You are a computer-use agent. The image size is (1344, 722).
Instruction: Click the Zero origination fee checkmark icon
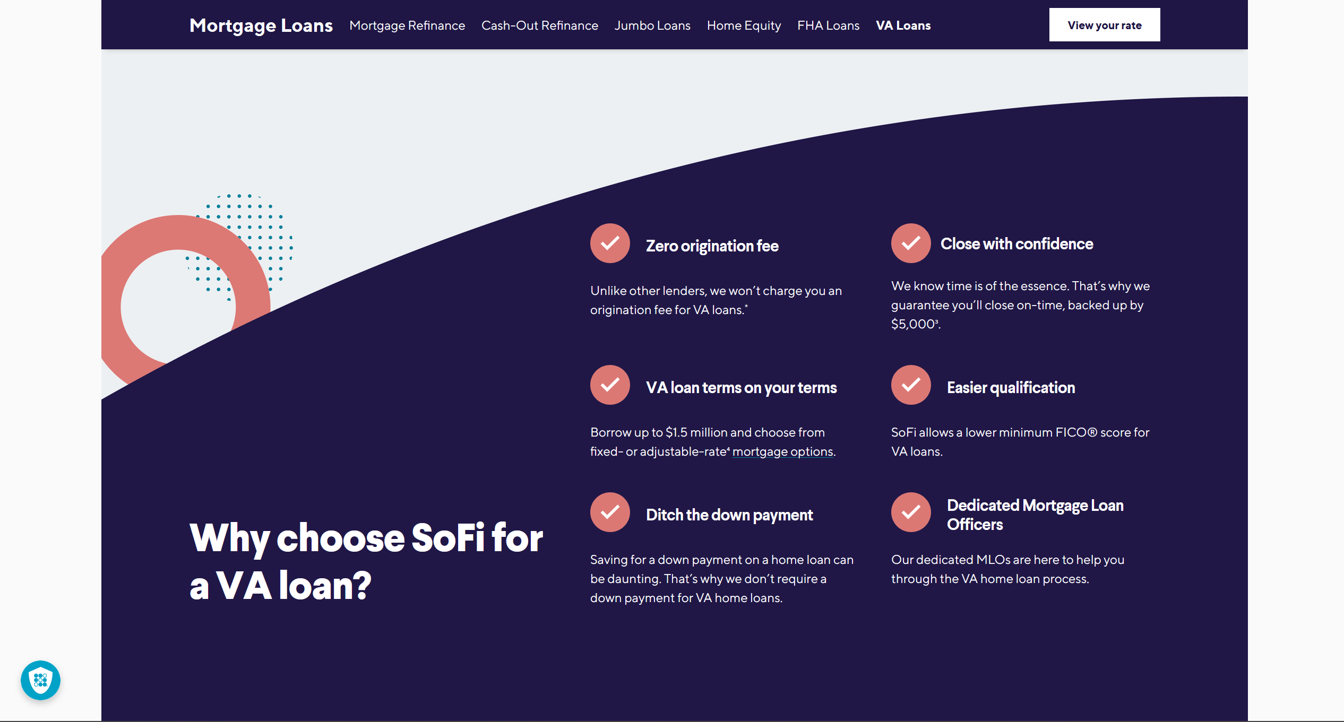click(609, 243)
